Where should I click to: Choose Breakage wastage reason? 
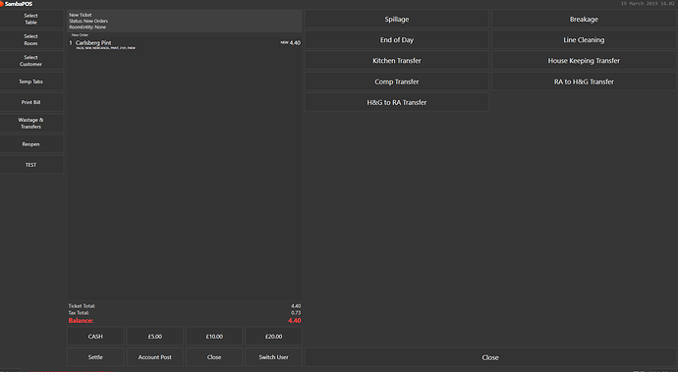pos(584,19)
